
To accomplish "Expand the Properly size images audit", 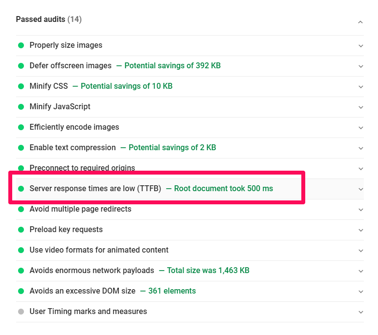I will [x=360, y=46].
